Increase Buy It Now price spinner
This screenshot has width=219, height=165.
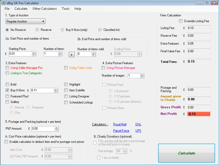tap(56, 89)
